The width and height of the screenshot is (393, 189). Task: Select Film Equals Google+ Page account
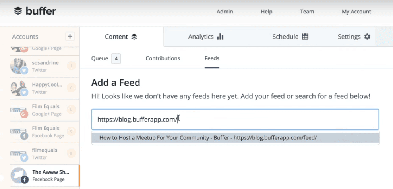pyautogui.click(x=45, y=110)
